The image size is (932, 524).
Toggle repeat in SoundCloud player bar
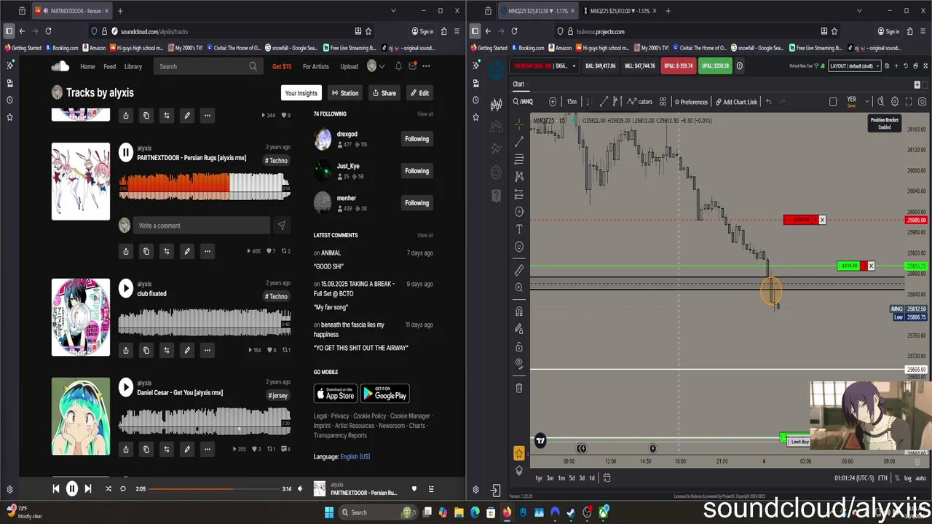click(x=123, y=489)
